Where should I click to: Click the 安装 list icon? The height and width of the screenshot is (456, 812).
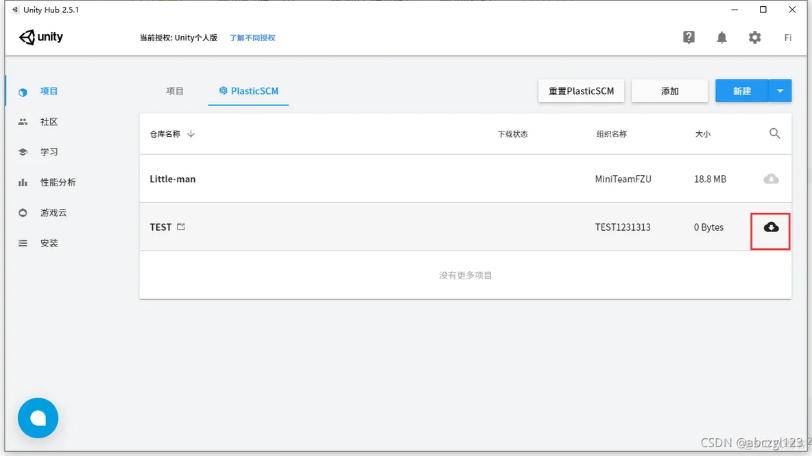tap(23, 243)
